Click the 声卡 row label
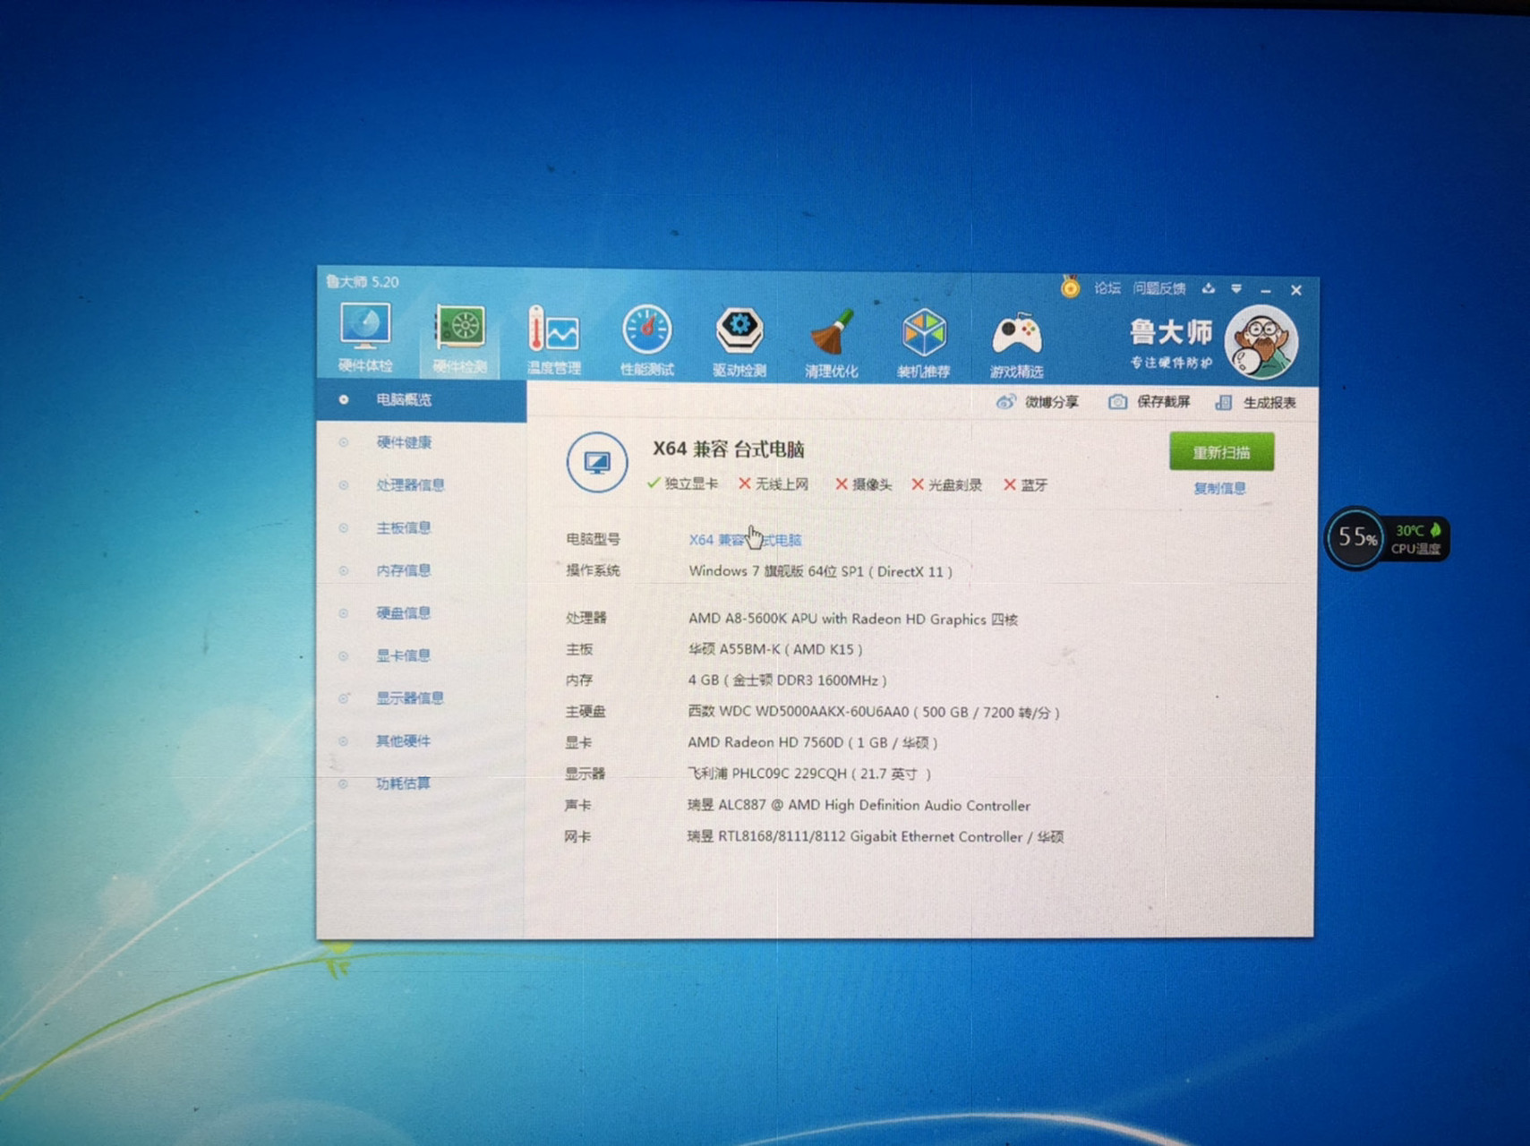The image size is (1530, 1146). click(578, 805)
